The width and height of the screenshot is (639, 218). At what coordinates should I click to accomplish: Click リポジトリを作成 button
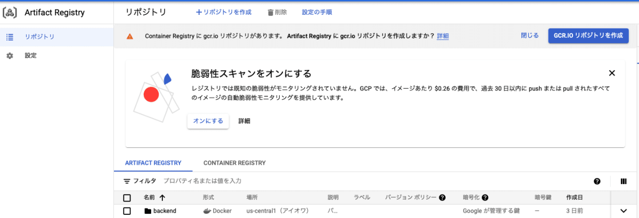point(224,12)
